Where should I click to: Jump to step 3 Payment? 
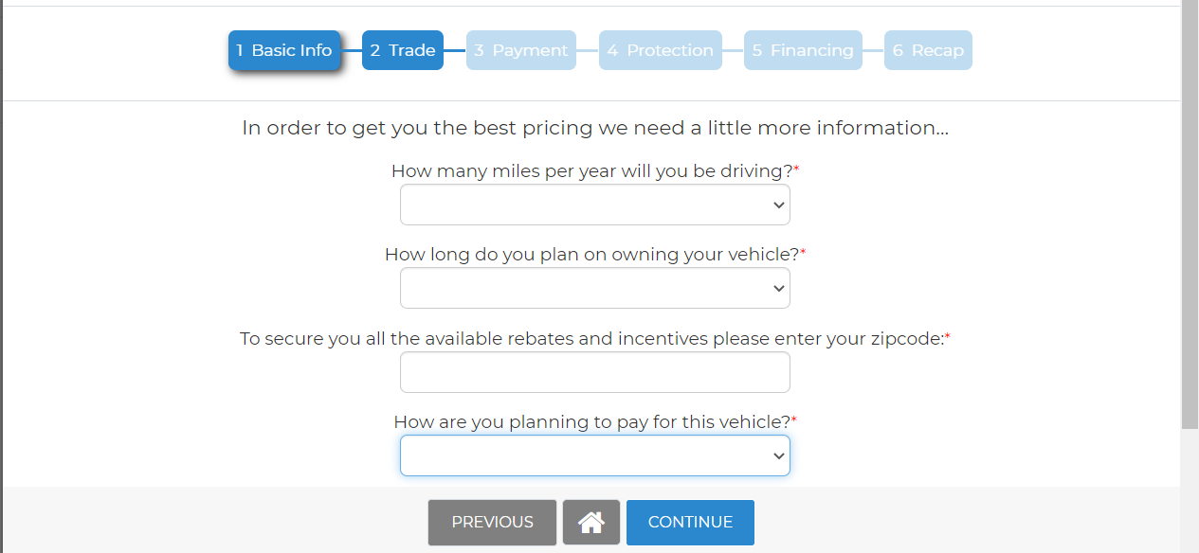click(x=521, y=50)
